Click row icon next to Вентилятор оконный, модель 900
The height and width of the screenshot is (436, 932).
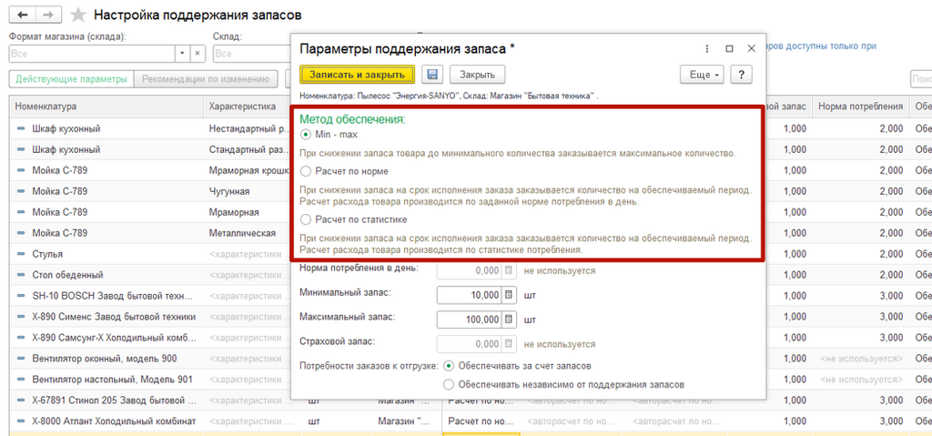(22, 359)
